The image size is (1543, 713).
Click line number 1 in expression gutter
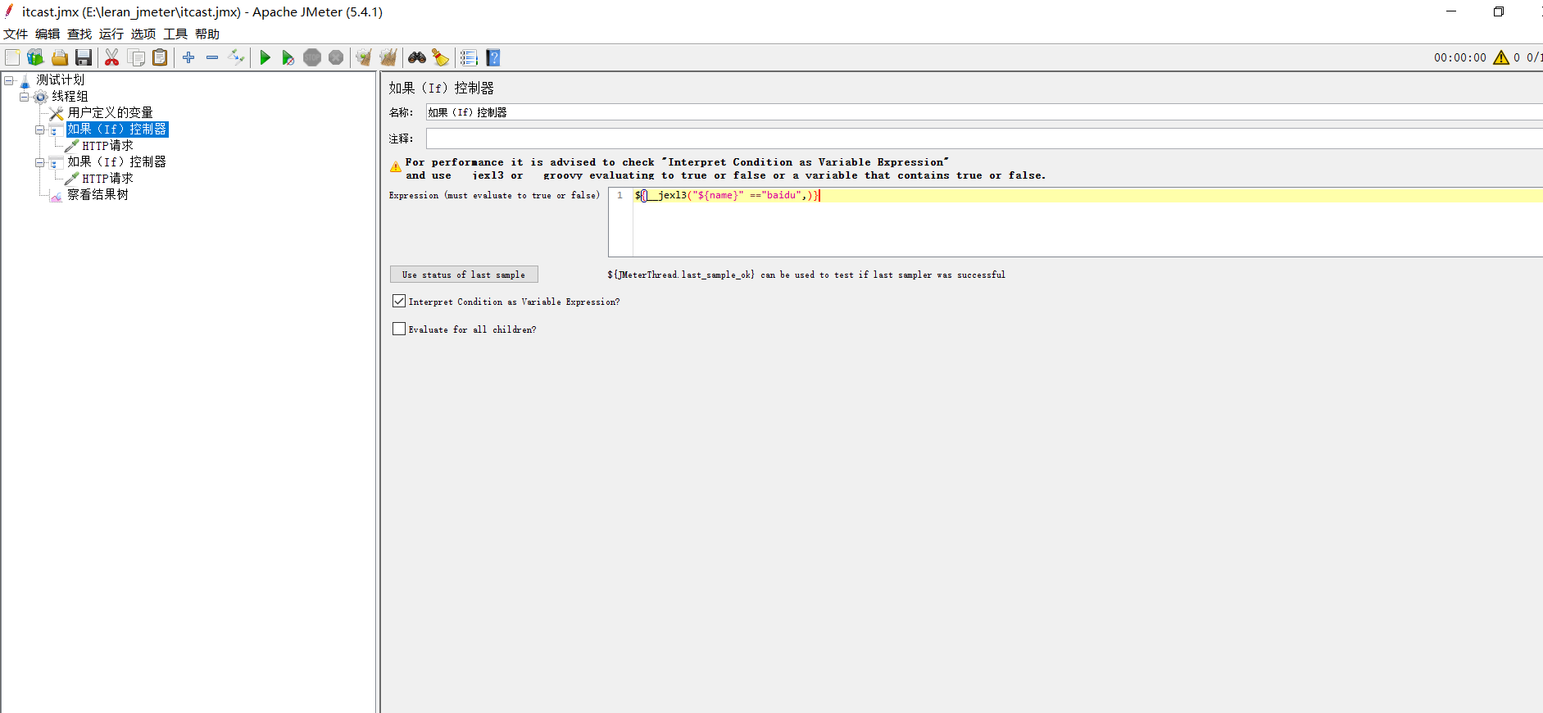[620, 195]
